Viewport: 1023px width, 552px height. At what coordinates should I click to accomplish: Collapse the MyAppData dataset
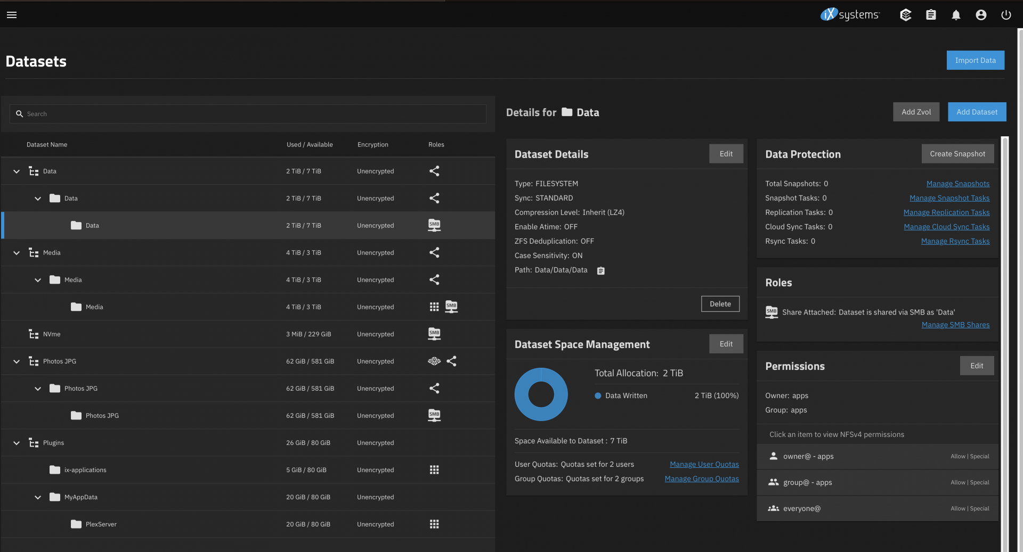(x=38, y=497)
